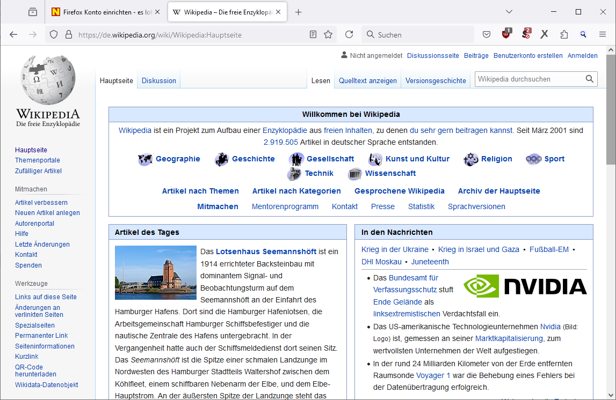Viewport: 616px width, 400px height.
Task: Select the Lesen view tab
Action: click(321, 81)
